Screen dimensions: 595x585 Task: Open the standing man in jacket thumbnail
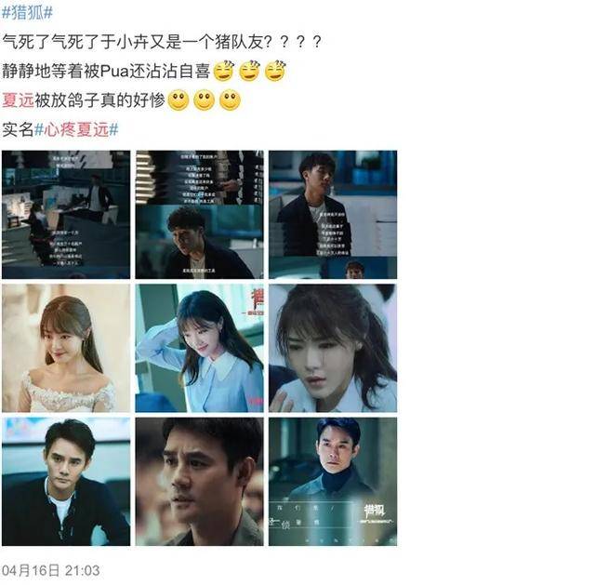coord(333,215)
